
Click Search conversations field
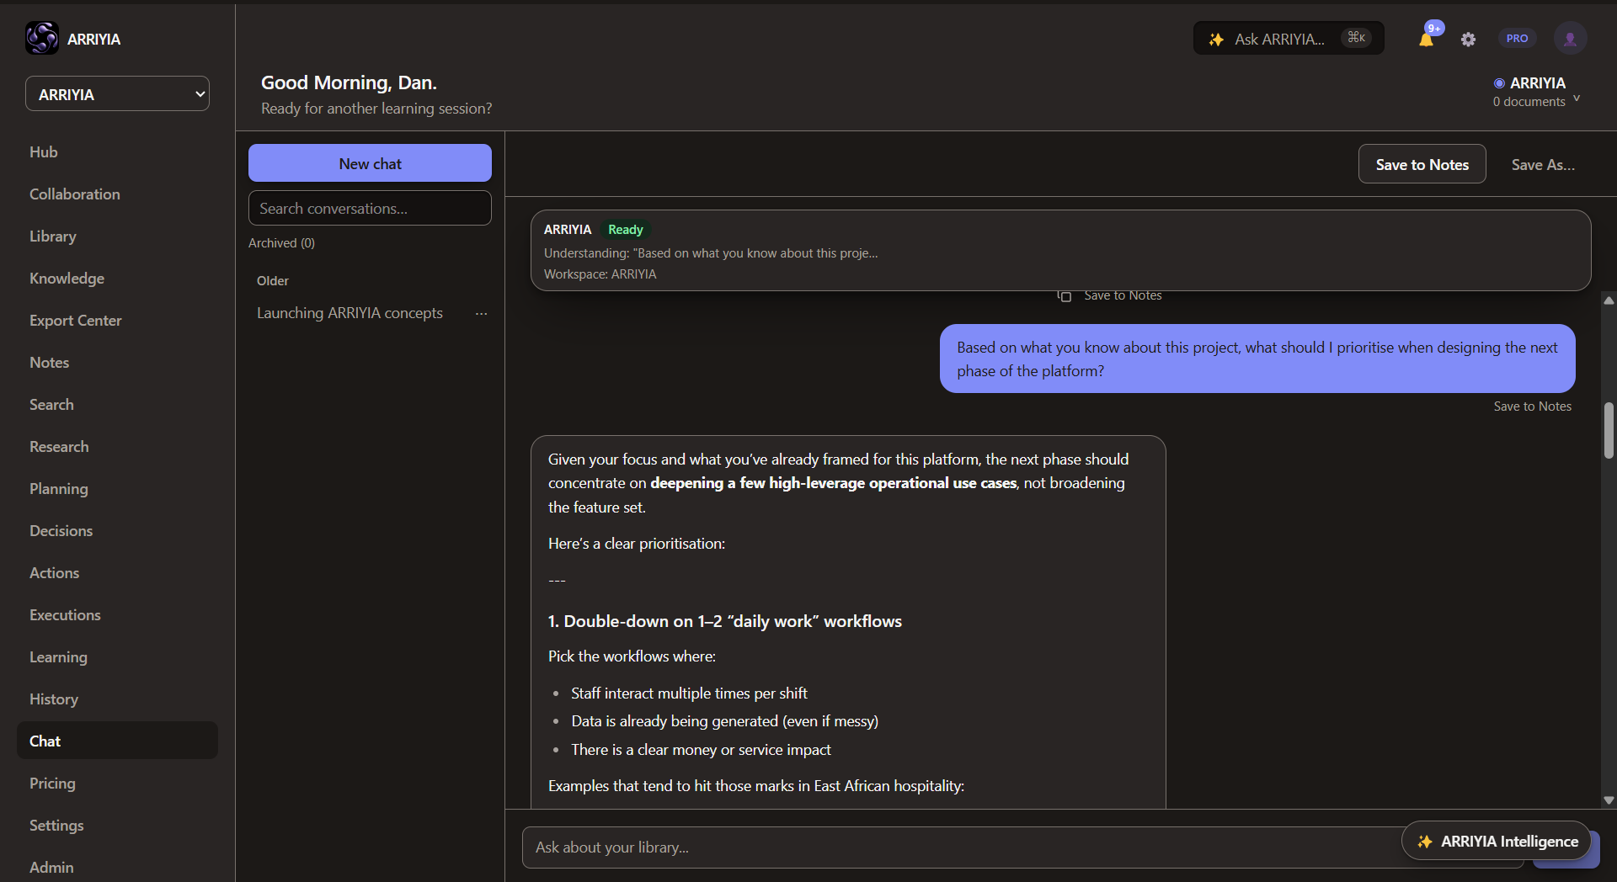click(370, 208)
